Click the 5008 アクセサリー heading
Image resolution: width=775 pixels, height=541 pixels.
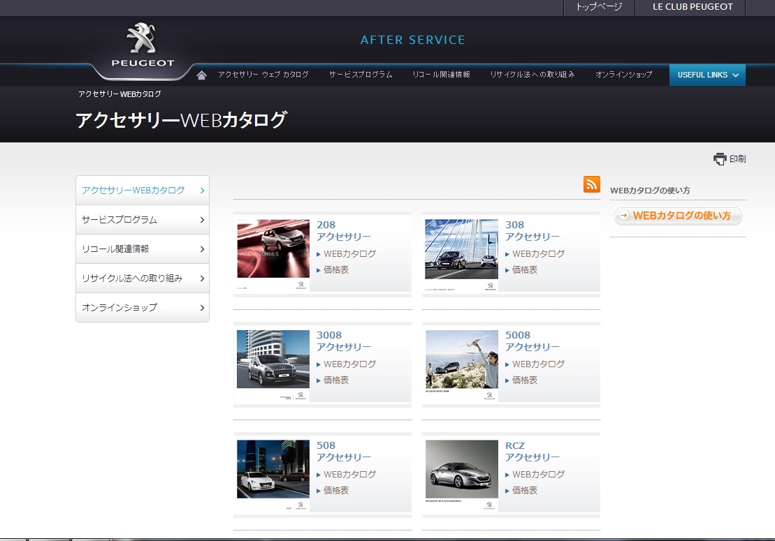tap(533, 341)
